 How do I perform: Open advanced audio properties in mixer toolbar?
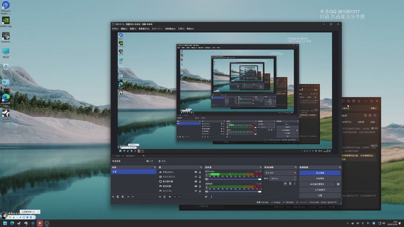click(206, 197)
